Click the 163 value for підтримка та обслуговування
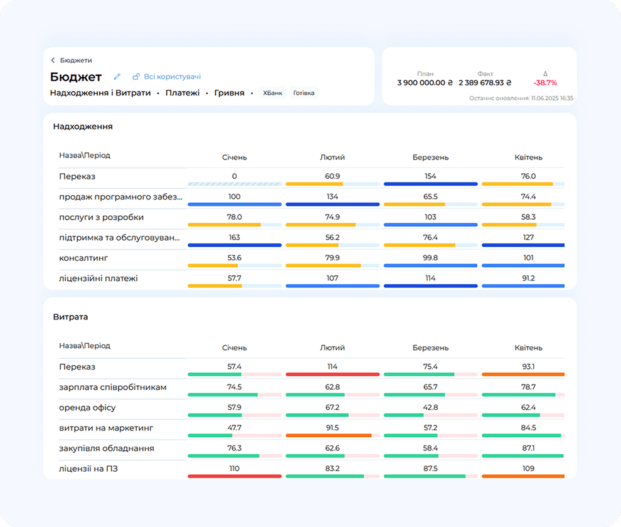The height and width of the screenshot is (527, 621). click(x=235, y=237)
